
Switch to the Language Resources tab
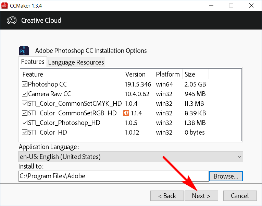click(x=76, y=62)
